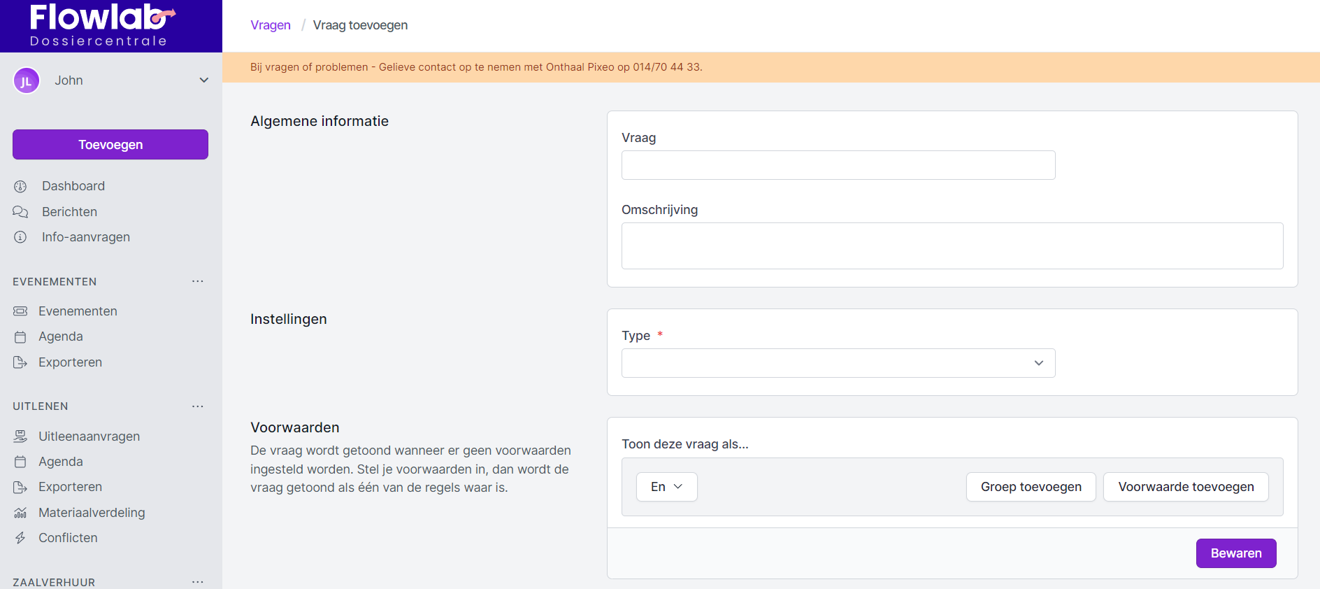
Task: Open the Evenementen section three-dot menu
Action: pos(198,281)
